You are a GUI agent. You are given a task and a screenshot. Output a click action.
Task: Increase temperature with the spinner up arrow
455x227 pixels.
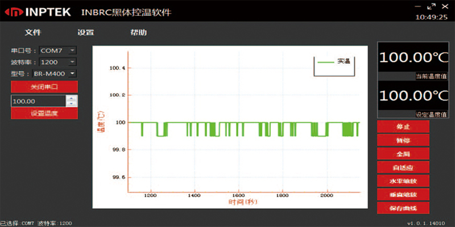71,98
